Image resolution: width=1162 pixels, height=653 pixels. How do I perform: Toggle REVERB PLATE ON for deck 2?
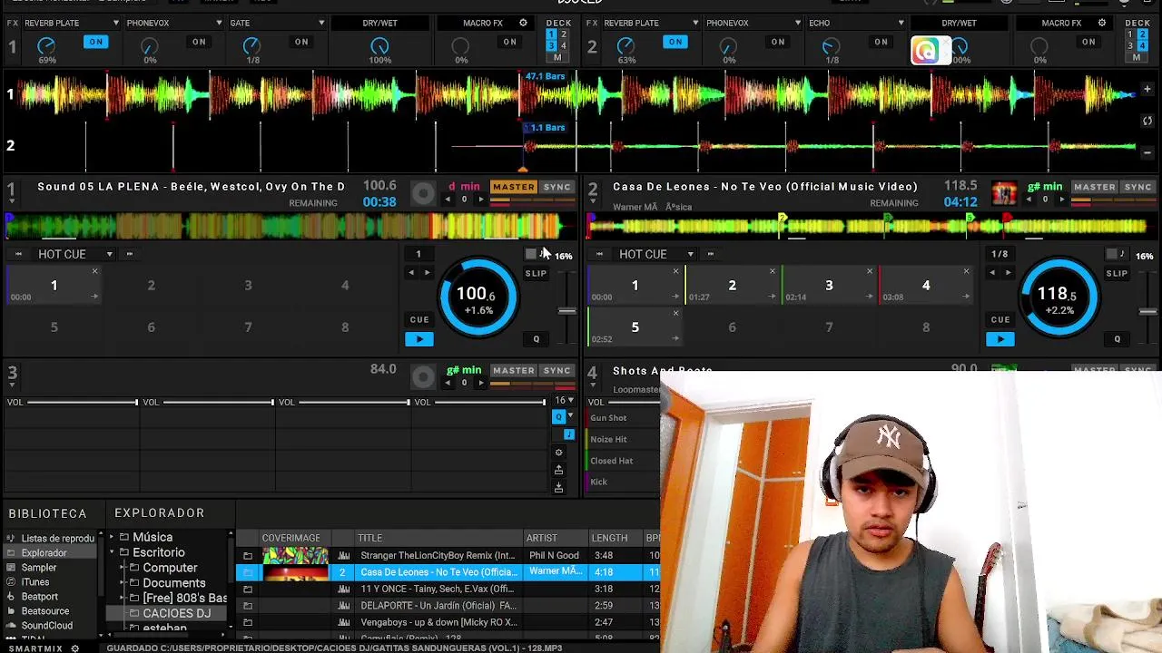pos(675,42)
